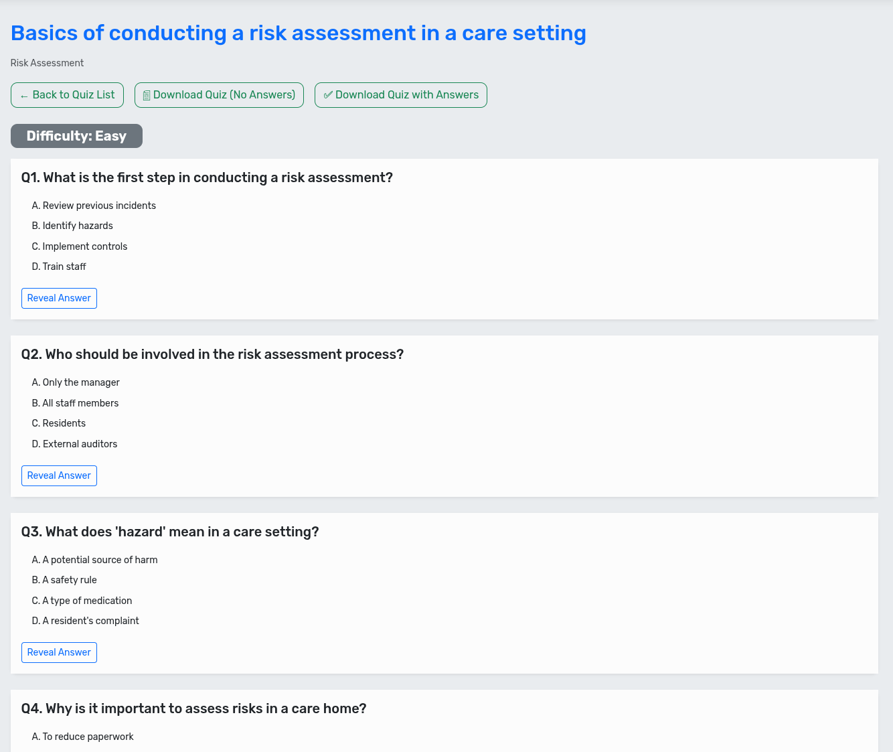Select option B. Identify hazards

(x=72, y=226)
